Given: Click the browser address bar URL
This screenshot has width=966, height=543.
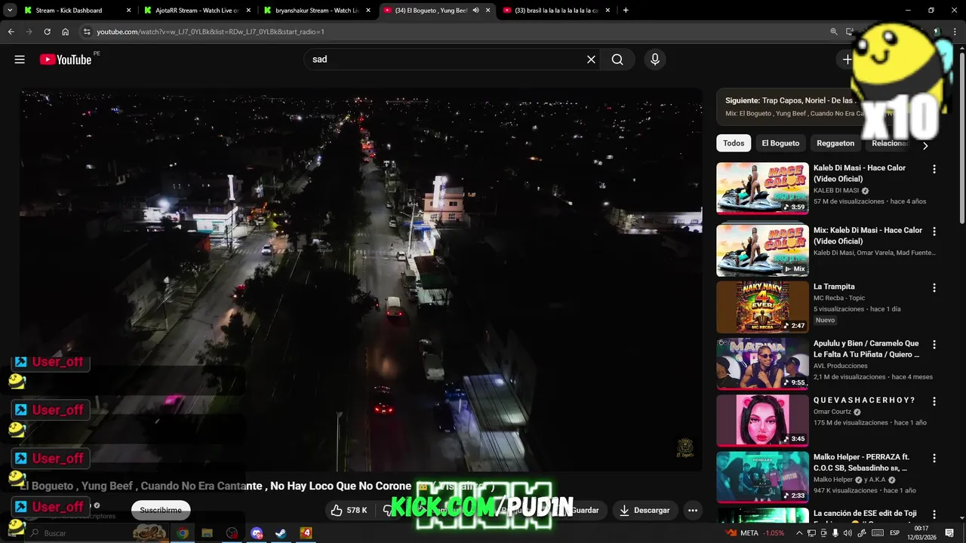Looking at the screenshot, I should click(x=211, y=32).
